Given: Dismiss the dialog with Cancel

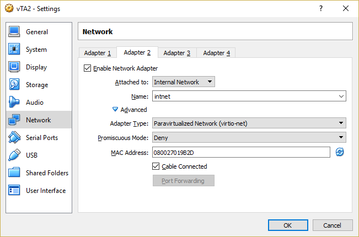Looking at the screenshot, I should (332, 225).
